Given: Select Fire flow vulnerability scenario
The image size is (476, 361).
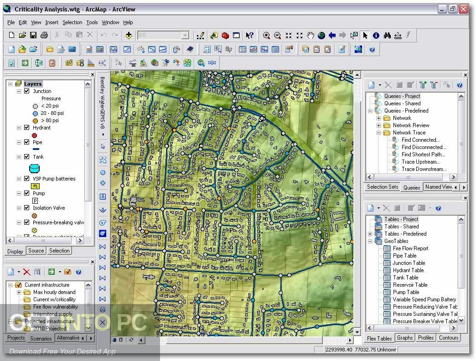Looking at the screenshot, I should click(56, 307).
